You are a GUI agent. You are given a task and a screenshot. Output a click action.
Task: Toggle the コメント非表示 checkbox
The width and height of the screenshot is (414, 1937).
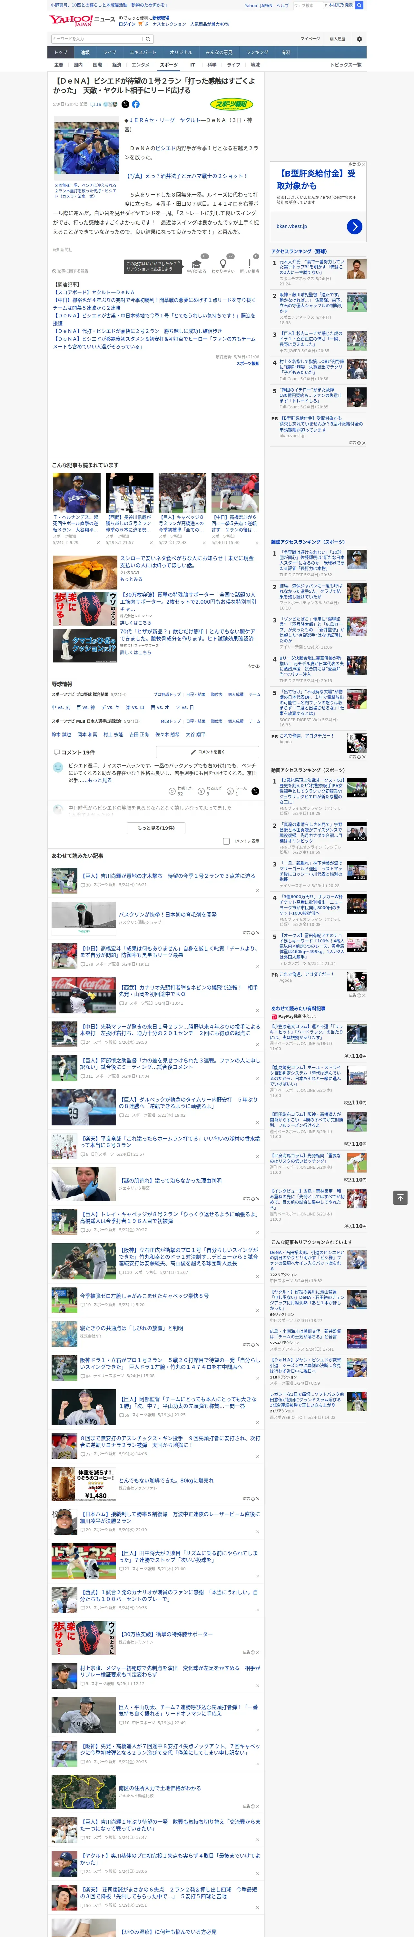click(x=226, y=841)
